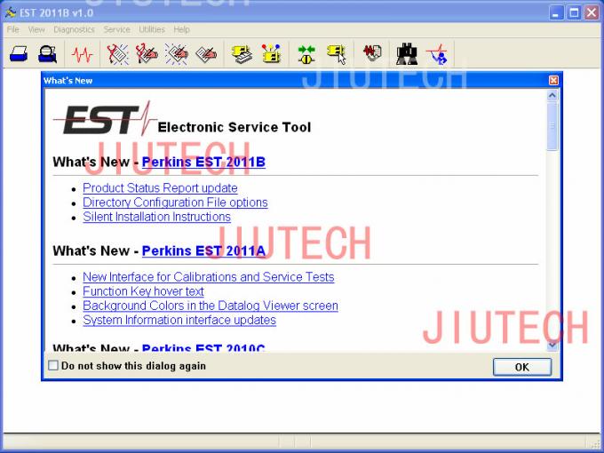Screen dimensions: 604x453
Task: Click the EST app icon in title bar
Action: point(11,12)
